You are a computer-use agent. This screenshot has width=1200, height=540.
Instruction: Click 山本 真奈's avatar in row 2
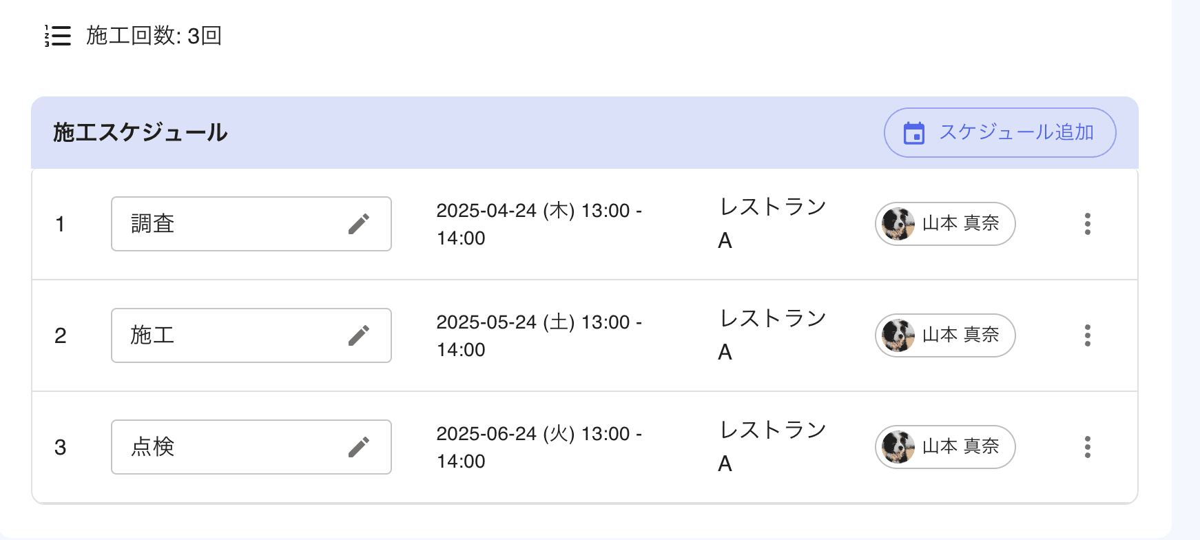click(898, 335)
